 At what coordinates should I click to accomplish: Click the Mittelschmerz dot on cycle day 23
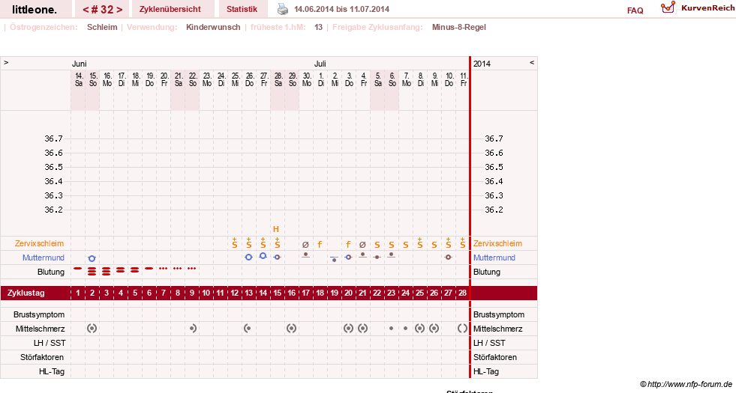tap(391, 329)
